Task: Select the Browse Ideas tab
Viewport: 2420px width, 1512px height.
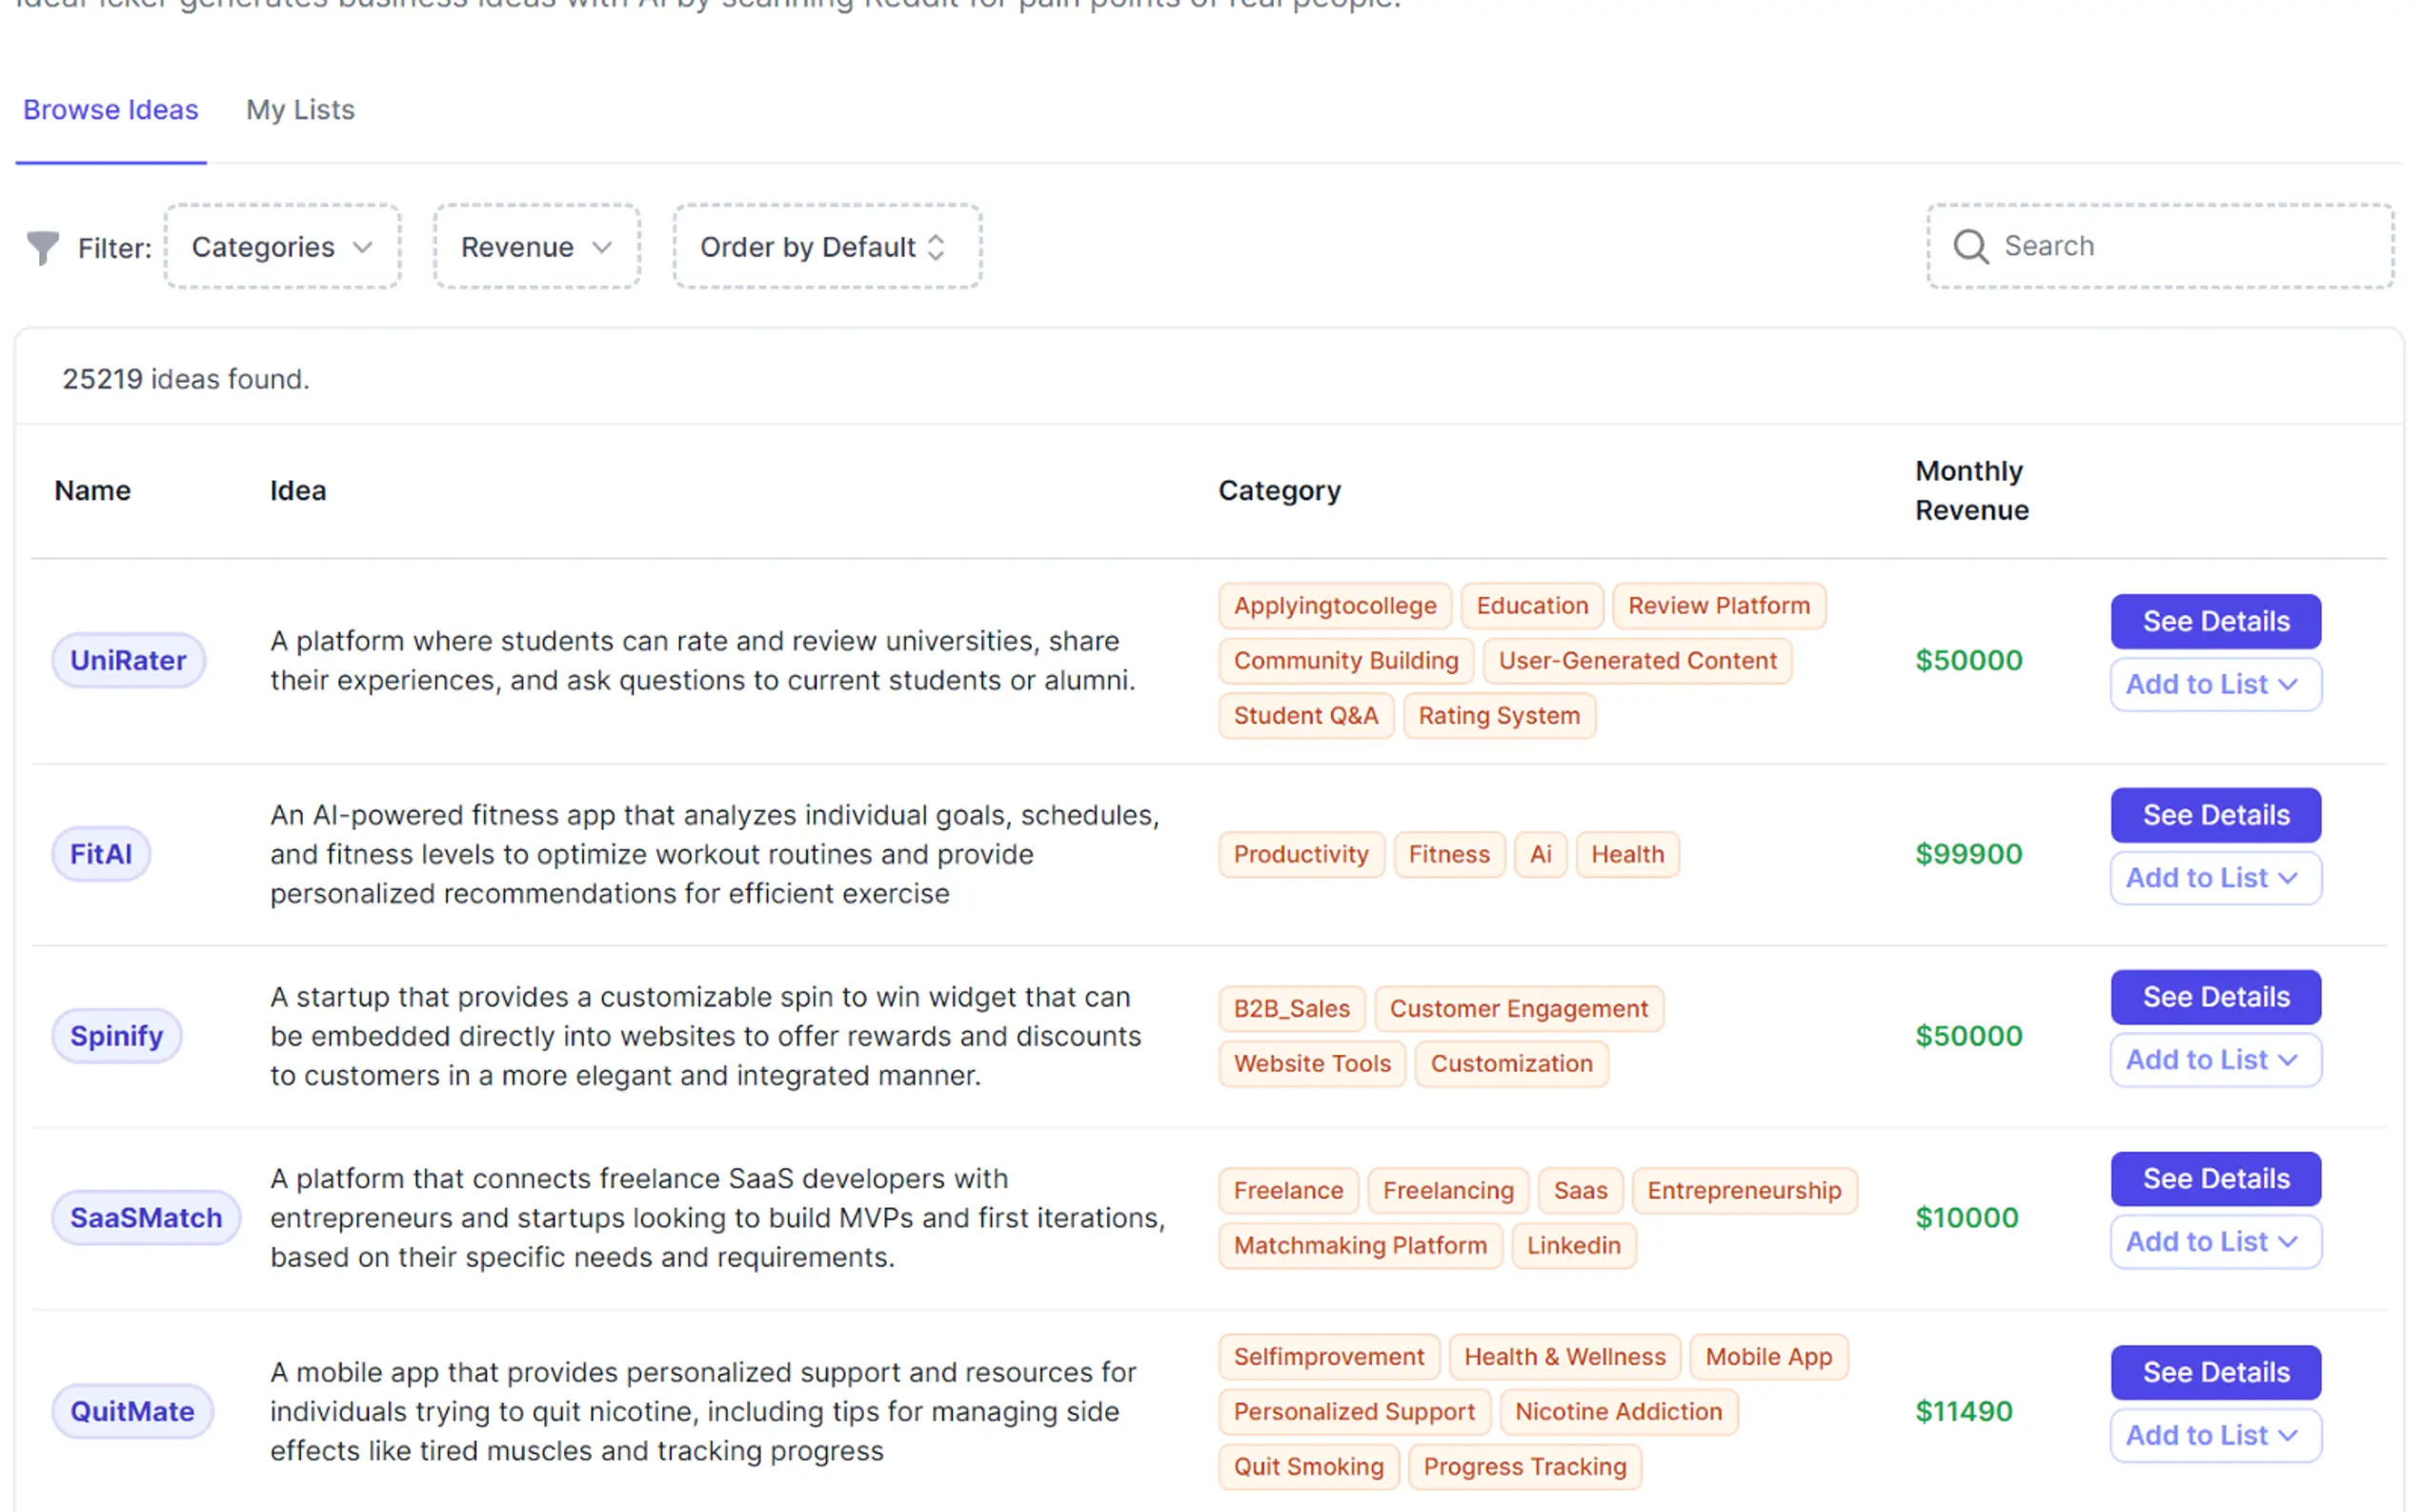Action: [x=111, y=110]
